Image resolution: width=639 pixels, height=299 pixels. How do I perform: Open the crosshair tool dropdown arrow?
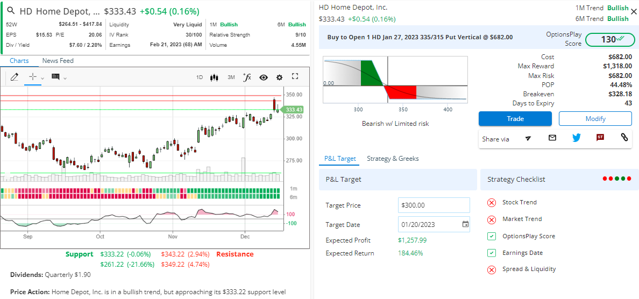point(42,78)
